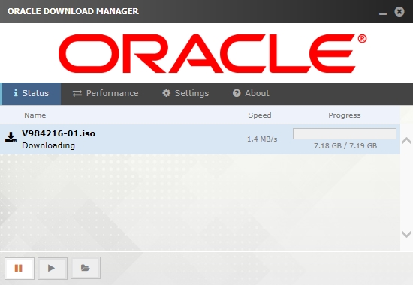413x285 pixels.
Task: Open the About tab
Action: pyautogui.click(x=251, y=93)
